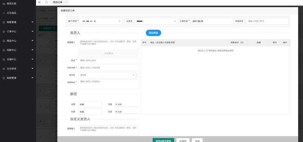Click the 商品中心 sidebar icon
The image size is (303, 142).
coord(4,41)
